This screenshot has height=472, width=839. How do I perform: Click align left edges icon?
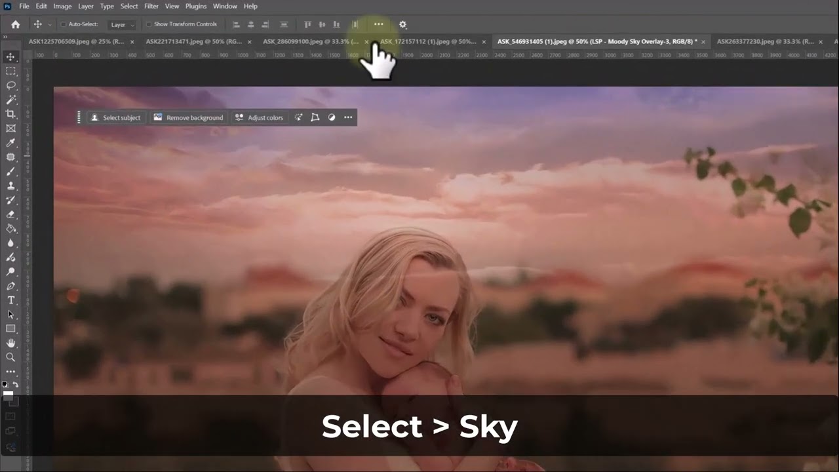pos(237,24)
